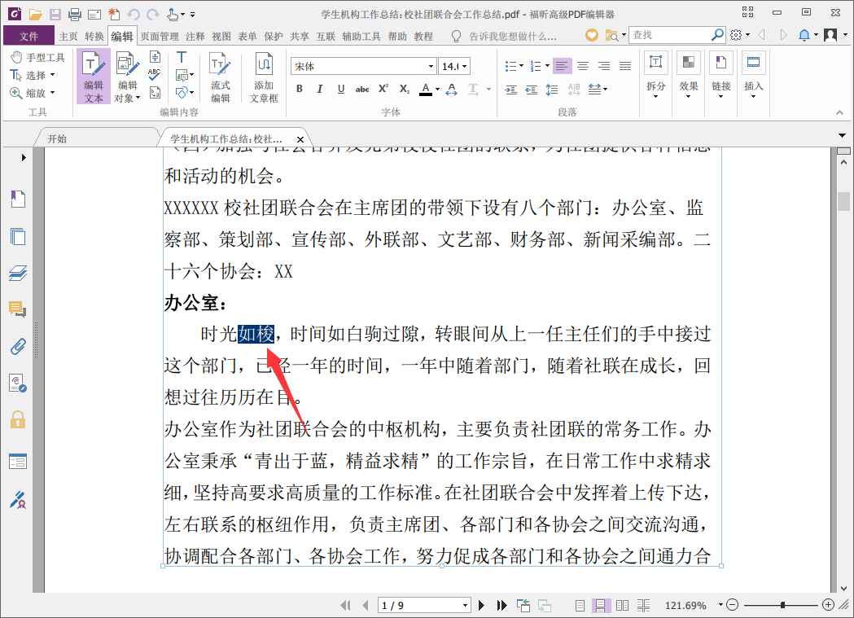Select the Edit Object tool (编辑对象)

pos(126,77)
